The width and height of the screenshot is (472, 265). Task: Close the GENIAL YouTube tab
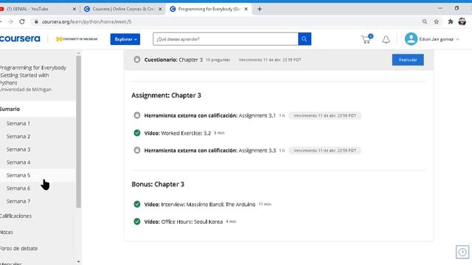[74, 9]
